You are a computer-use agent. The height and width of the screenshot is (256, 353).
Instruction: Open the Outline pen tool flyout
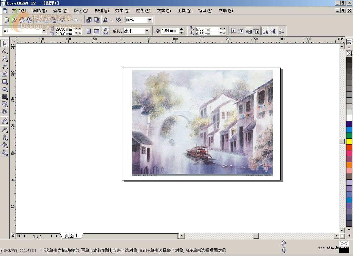coord(4,137)
